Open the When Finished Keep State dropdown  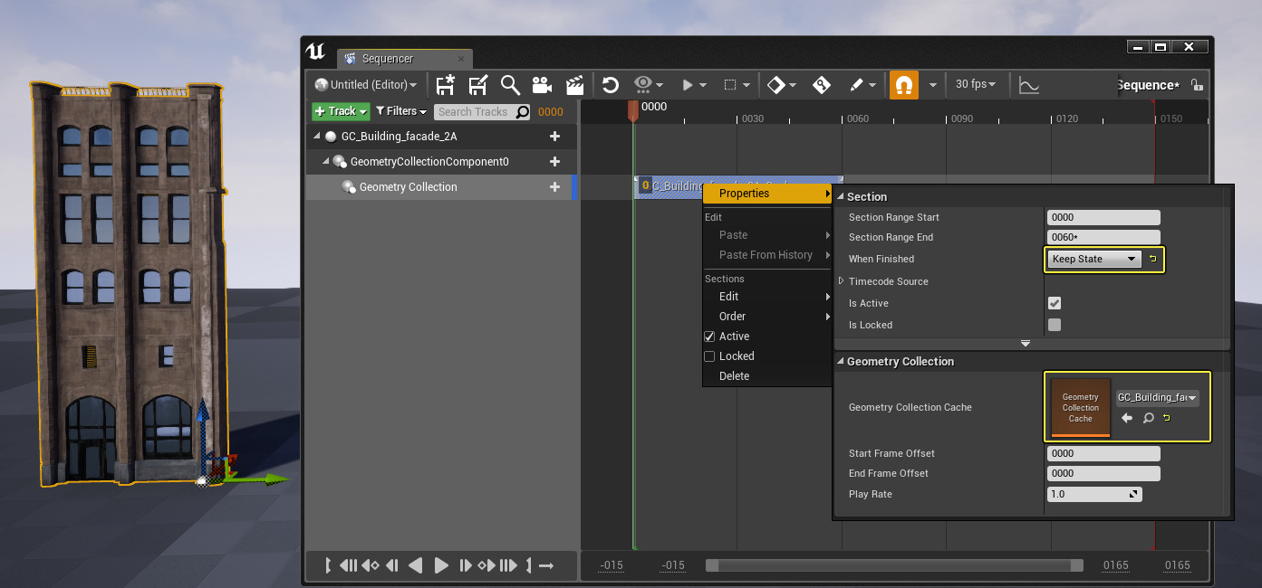click(x=1093, y=260)
